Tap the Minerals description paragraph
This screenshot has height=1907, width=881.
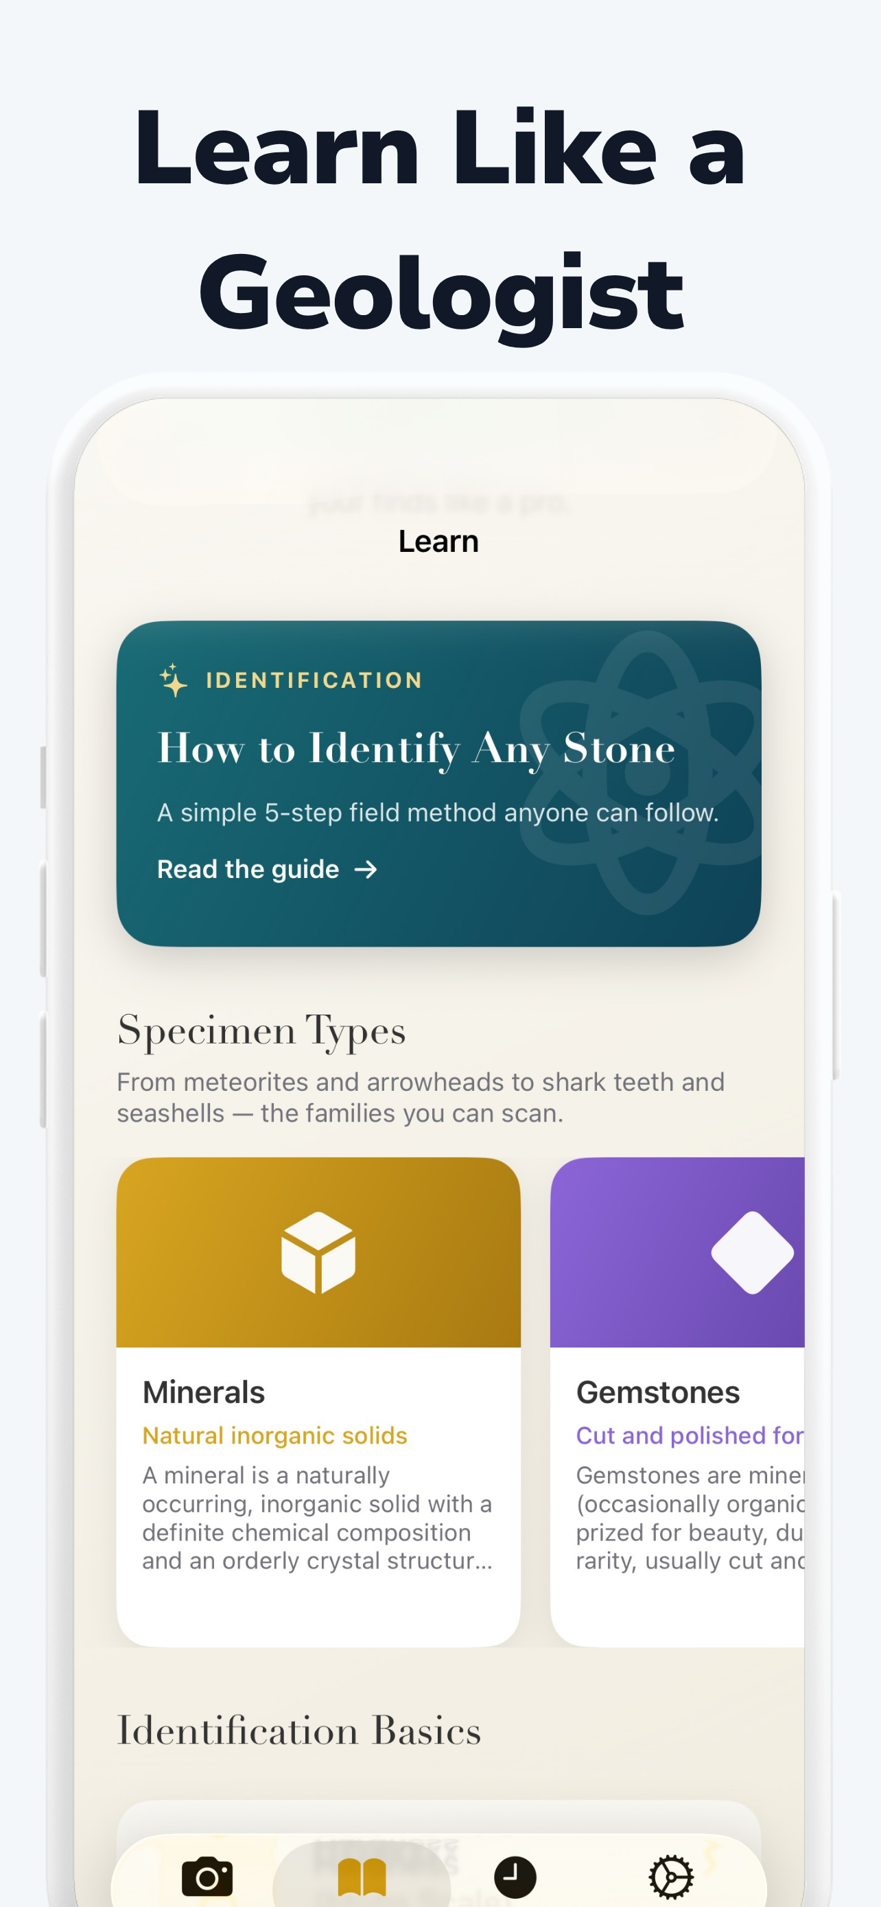pos(317,1518)
